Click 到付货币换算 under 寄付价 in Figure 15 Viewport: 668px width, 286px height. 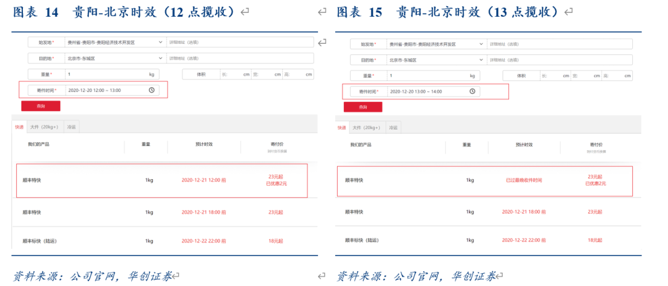click(x=595, y=151)
